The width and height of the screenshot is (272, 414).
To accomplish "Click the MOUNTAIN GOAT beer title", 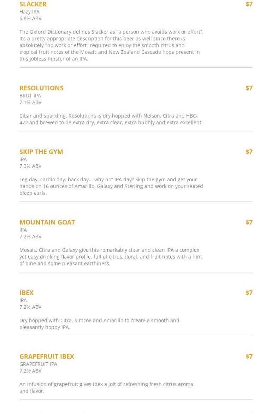I will coord(47,222).
